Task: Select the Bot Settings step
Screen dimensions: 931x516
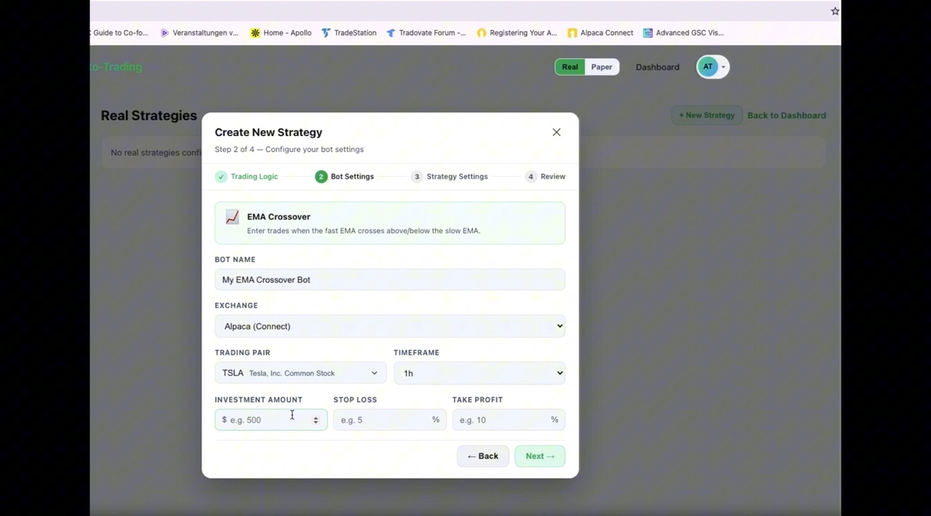Action: coord(345,177)
